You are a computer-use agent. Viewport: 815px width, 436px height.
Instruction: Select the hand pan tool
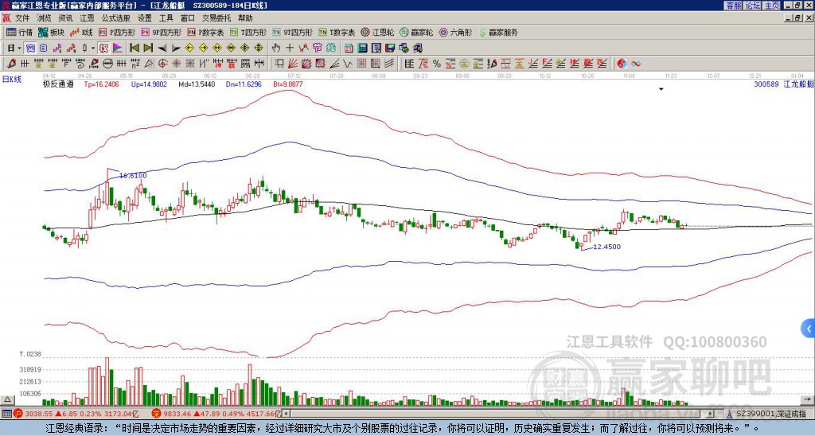pos(276,48)
